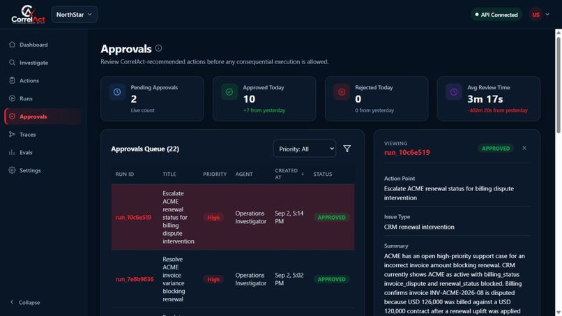Sort by the Agent column header

pyautogui.click(x=244, y=174)
